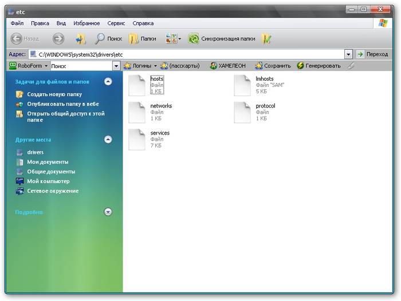Click the Переход go button
The height and width of the screenshot is (301, 401).
[372, 54]
